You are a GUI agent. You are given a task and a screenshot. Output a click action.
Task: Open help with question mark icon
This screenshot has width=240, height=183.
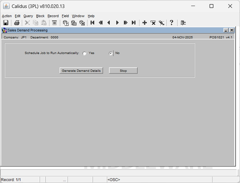(x=172, y=23)
